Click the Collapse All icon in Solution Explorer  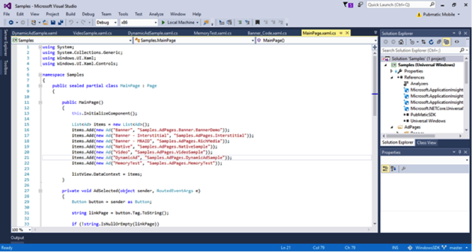[x=439, y=42]
